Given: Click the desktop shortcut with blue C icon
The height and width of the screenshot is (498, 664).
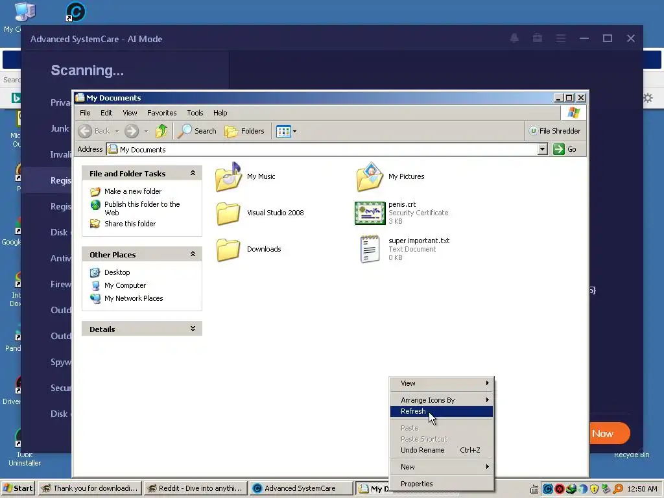Looking at the screenshot, I should pyautogui.click(x=75, y=12).
